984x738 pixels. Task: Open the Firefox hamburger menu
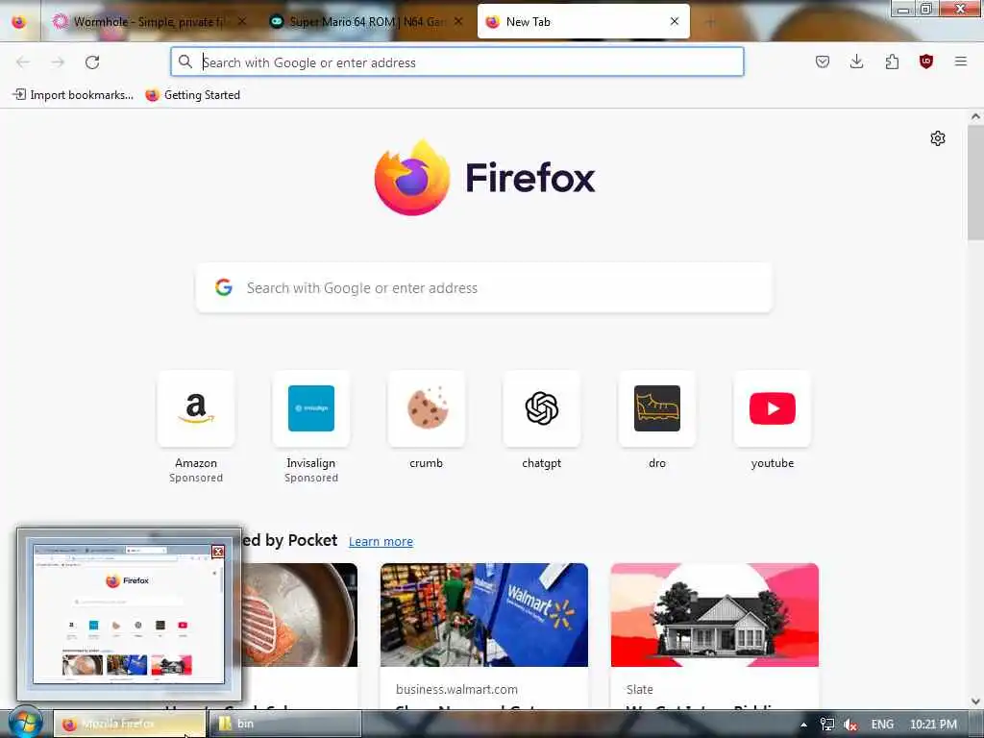coord(961,61)
